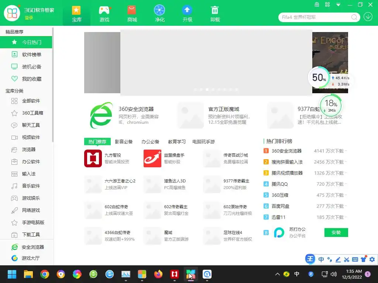The height and width of the screenshot is (283, 378).
Task: Click the input method 王 logo icon
Action: 310,259
